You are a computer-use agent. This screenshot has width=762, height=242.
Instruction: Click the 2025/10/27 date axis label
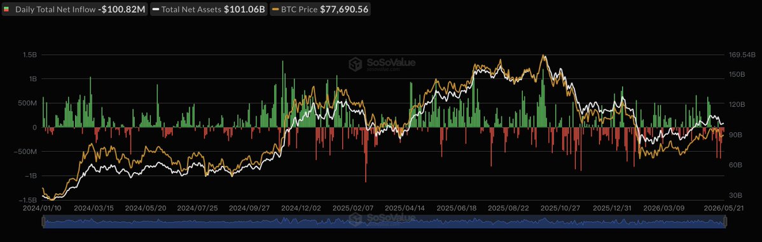pyautogui.click(x=560, y=208)
